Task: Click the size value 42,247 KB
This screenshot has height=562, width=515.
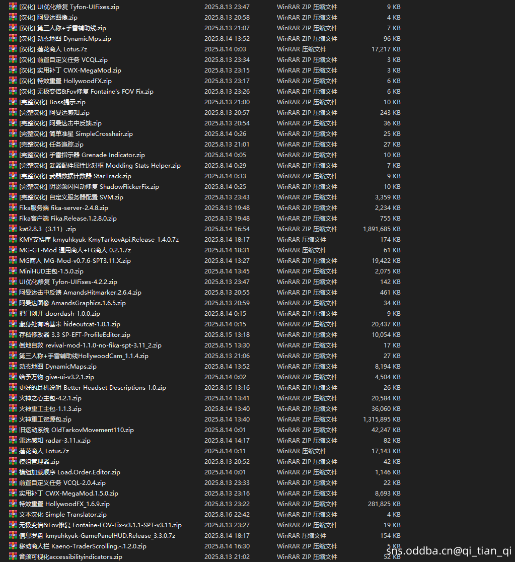Action: tap(386, 430)
